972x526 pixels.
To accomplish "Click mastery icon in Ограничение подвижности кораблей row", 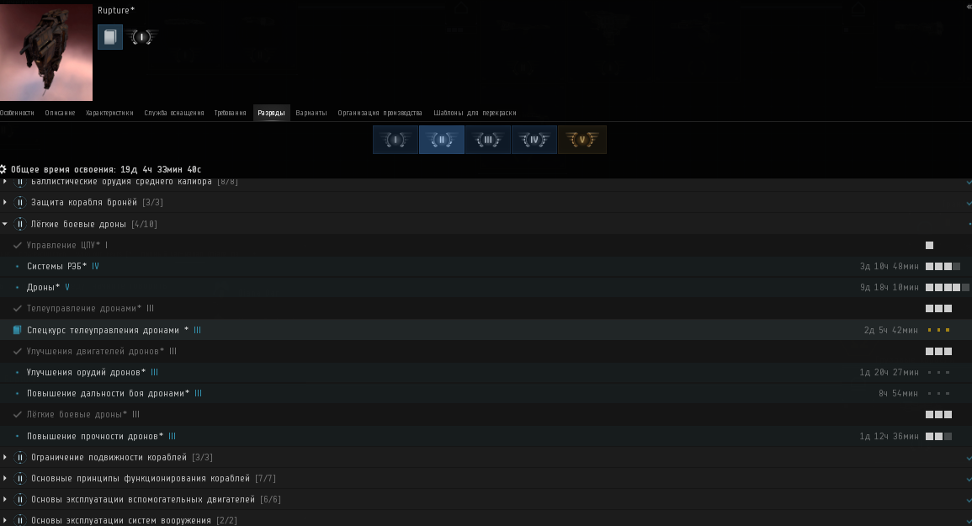I will point(20,457).
